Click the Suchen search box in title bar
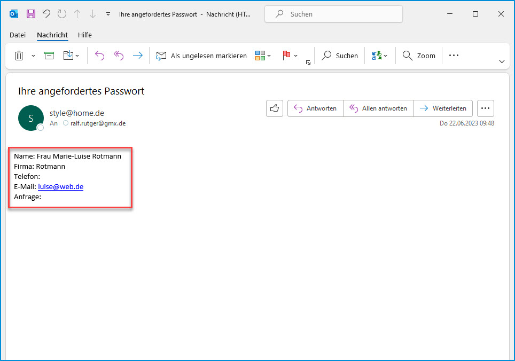This screenshot has width=515, height=361. 334,14
